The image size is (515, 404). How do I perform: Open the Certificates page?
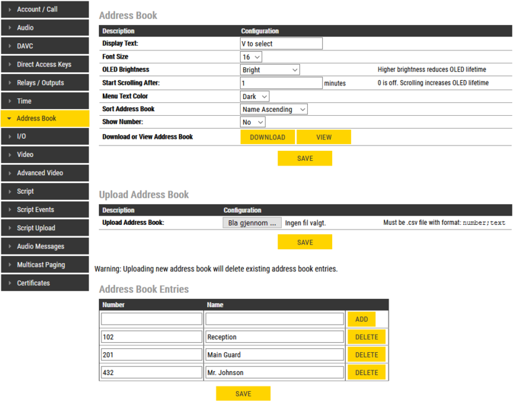tap(45, 283)
